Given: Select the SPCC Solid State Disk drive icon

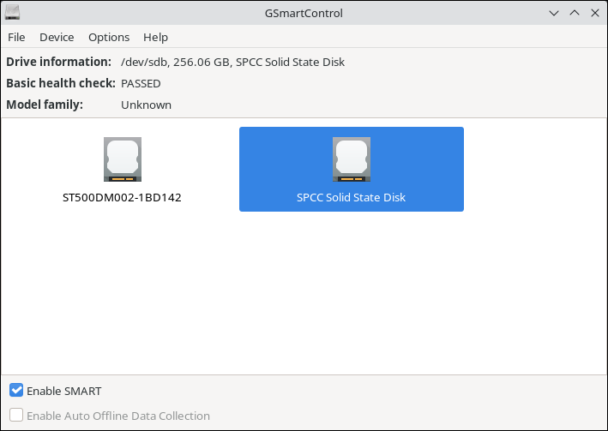Looking at the screenshot, I should coord(351,159).
